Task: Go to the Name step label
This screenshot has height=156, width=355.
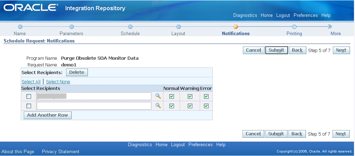Action: (20, 34)
